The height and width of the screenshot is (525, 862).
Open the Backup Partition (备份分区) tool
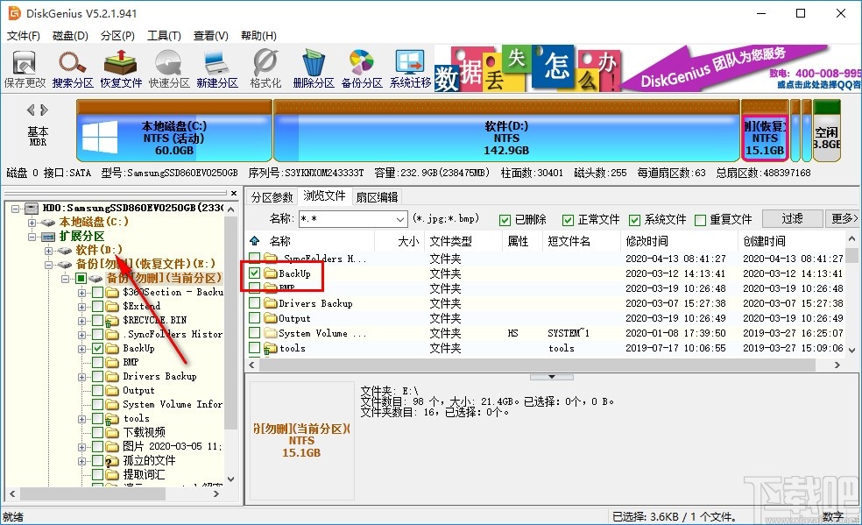coord(362,68)
